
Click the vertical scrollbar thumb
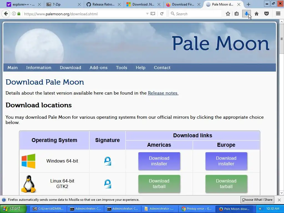pyautogui.click(x=282, y=39)
